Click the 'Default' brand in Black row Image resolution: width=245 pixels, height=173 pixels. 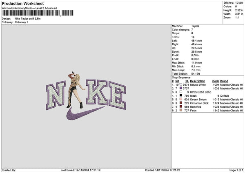click(x=224, y=96)
